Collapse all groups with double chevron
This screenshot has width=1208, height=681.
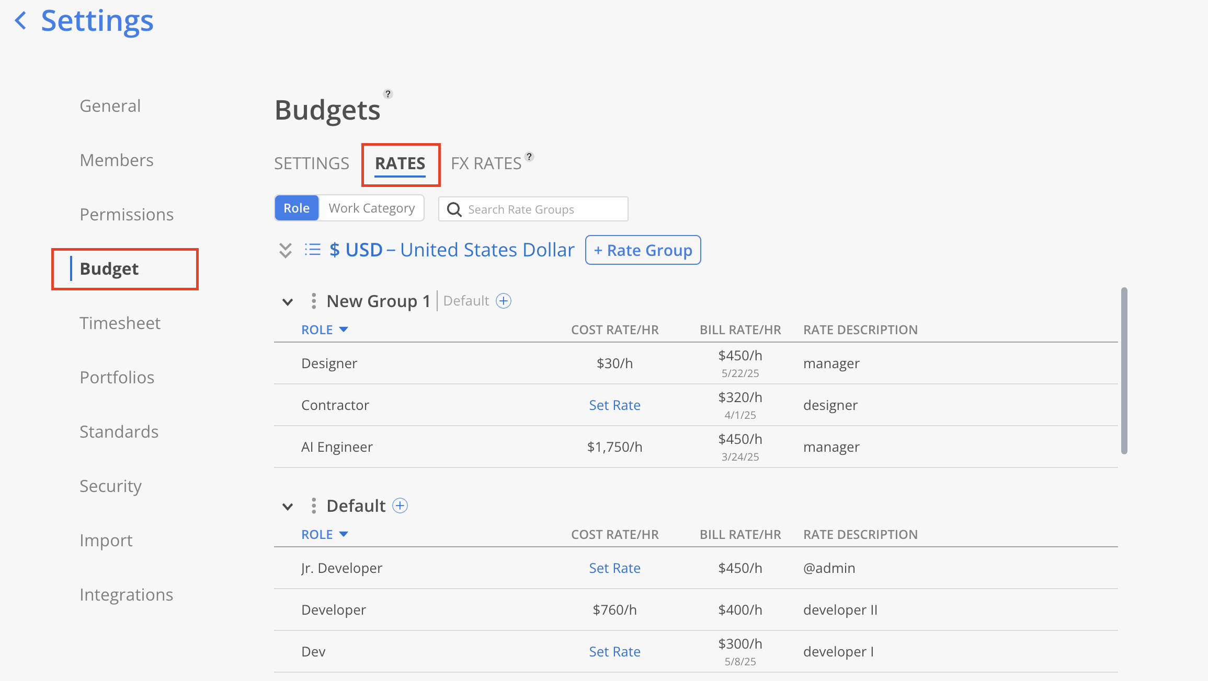[285, 250]
